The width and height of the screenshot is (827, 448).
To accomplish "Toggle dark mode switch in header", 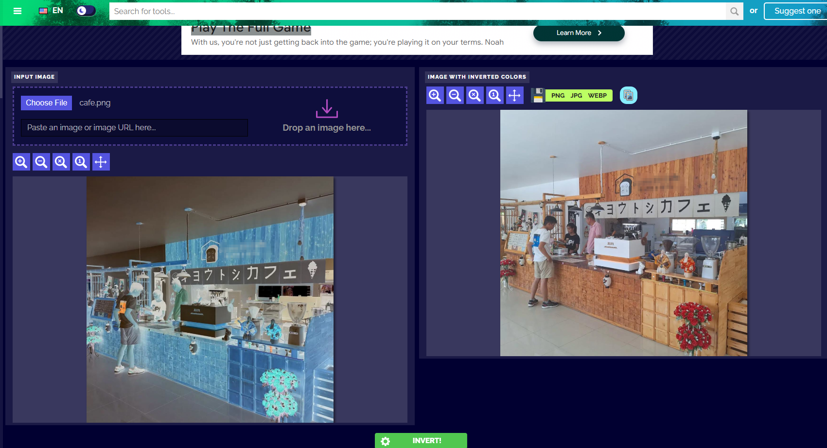I will [86, 11].
